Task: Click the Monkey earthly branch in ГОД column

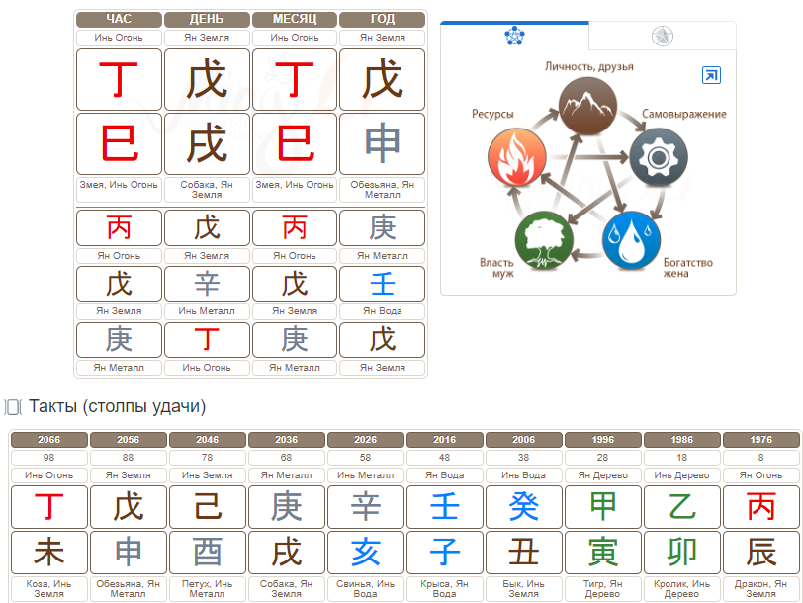Action: pos(382,143)
